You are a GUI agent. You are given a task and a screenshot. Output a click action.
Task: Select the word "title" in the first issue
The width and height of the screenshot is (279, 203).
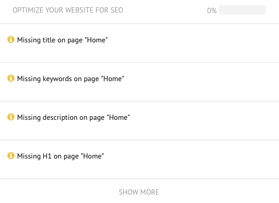(x=49, y=40)
